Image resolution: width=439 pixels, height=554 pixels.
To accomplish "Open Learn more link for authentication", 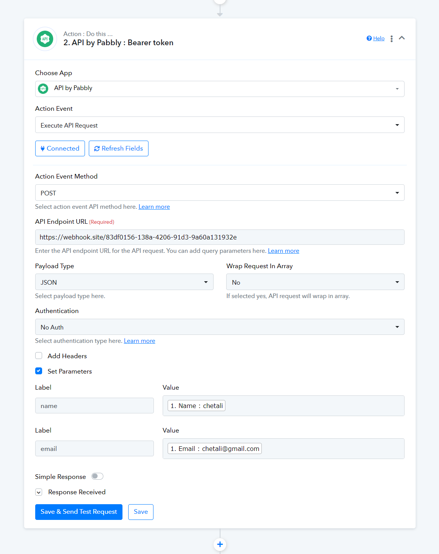I will [x=140, y=341].
